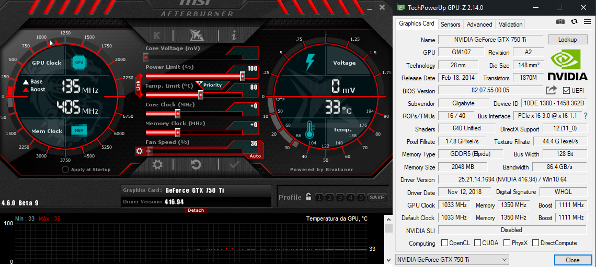Click the Temp. Limit slider handle
The height and width of the screenshot is (267, 596).
tap(201, 95)
